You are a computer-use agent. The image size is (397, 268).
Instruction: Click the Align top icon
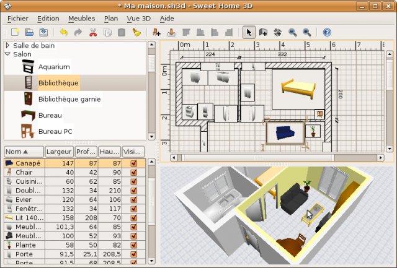click(186, 32)
